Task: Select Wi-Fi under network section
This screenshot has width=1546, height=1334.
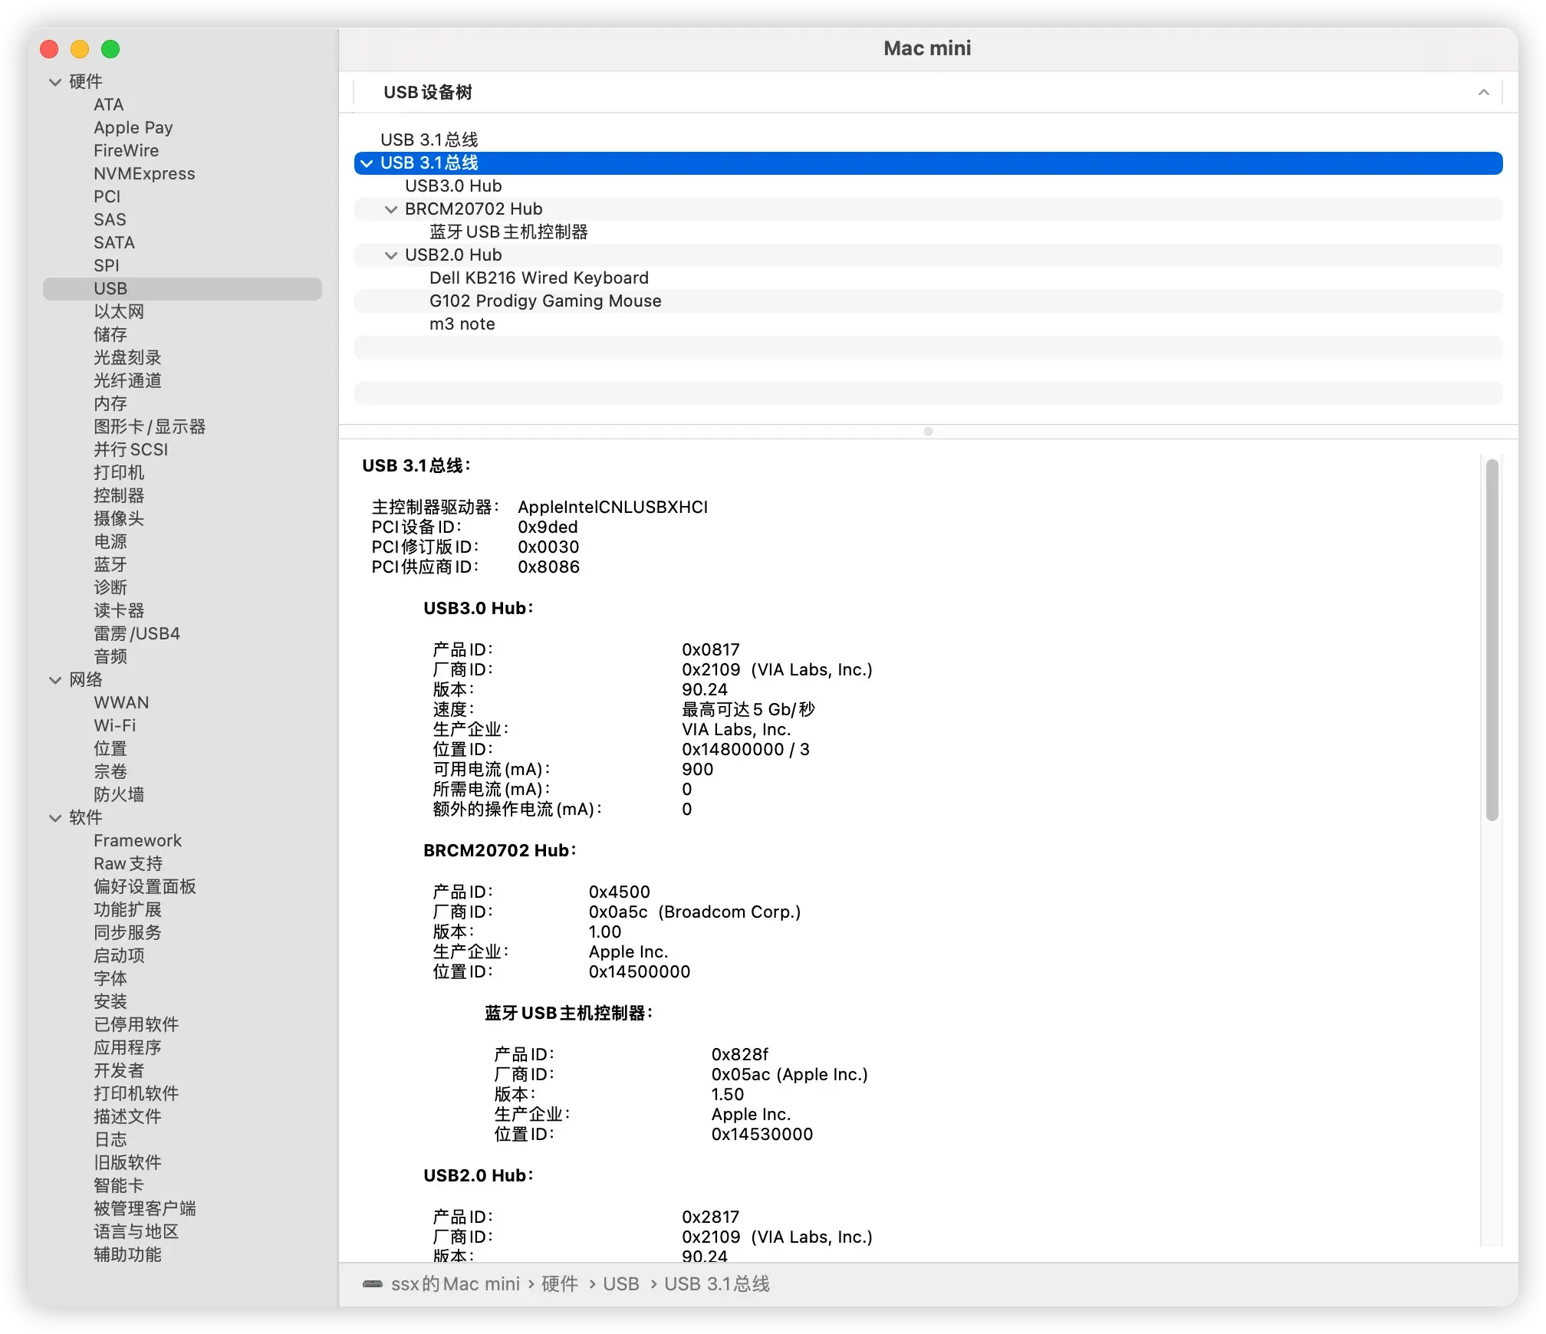Action: [x=114, y=726]
